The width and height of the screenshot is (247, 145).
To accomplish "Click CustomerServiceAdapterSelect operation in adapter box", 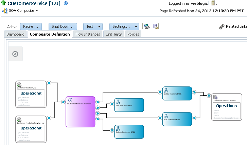I will (226, 118).
